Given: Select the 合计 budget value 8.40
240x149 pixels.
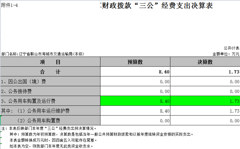Looking at the screenshot, I should tap(135, 72).
